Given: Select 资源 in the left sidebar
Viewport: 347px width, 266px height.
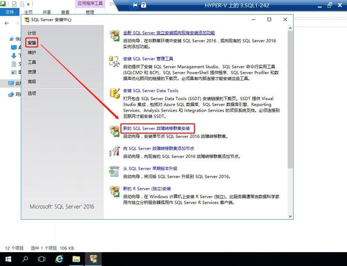Looking at the screenshot, I should [31, 72].
